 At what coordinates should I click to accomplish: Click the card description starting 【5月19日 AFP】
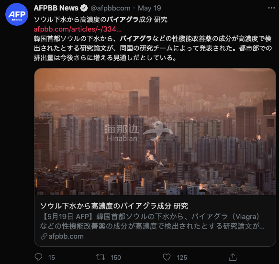coord(152,221)
